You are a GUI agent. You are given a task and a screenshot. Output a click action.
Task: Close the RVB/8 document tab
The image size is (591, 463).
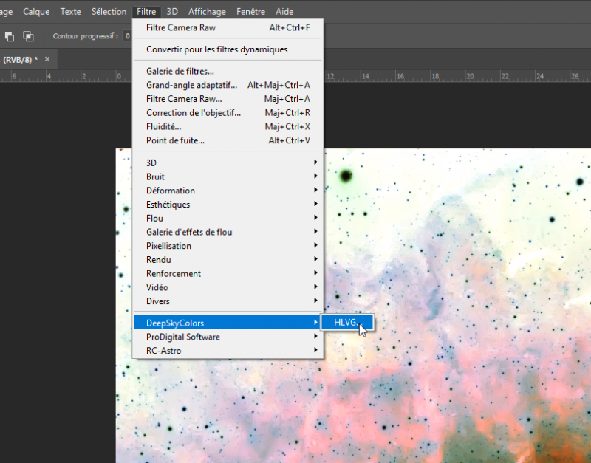point(47,59)
